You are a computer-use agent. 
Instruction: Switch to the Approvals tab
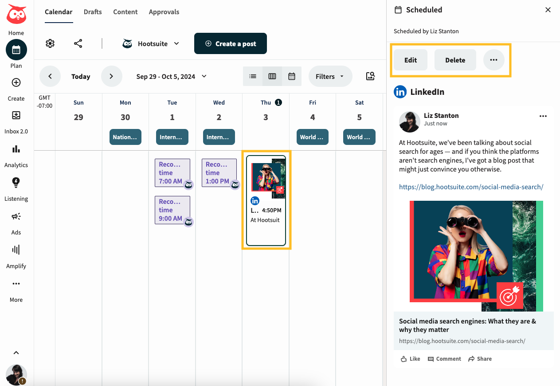coord(164,12)
